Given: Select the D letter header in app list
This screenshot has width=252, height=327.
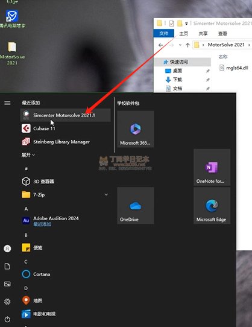Looking at the screenshot, I should pos(26,288).
